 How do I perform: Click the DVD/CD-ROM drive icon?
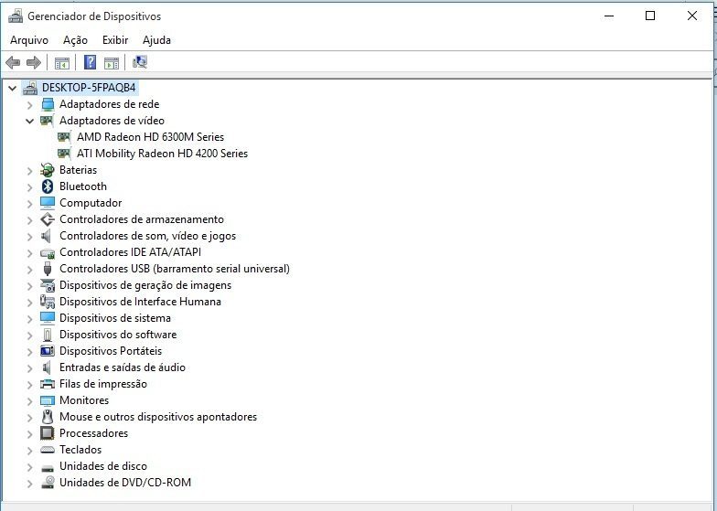(48, 483)
